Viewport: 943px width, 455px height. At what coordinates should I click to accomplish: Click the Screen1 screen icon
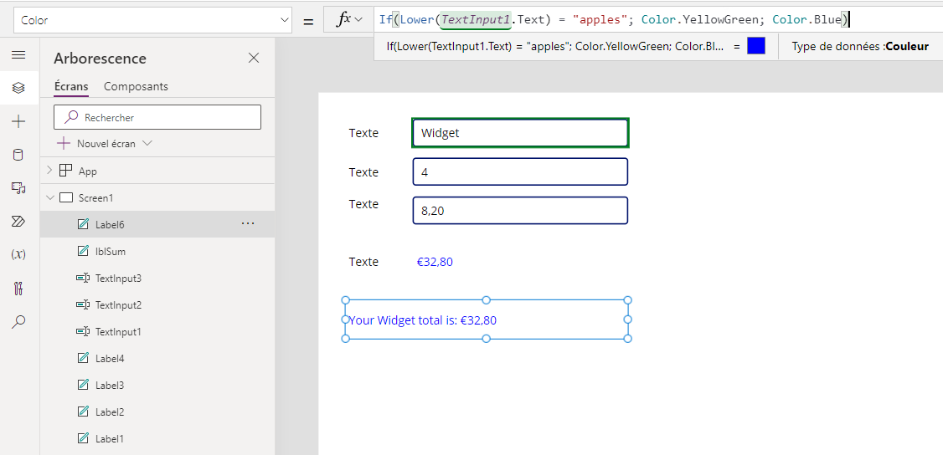tap(66, 197)
